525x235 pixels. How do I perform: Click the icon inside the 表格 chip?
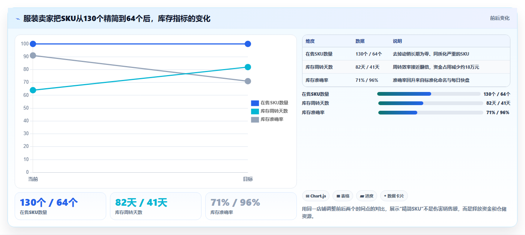pos(338,196)
